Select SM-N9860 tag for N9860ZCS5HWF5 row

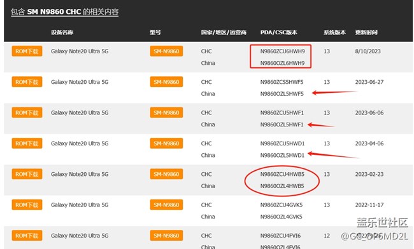(x=166, y=82)
